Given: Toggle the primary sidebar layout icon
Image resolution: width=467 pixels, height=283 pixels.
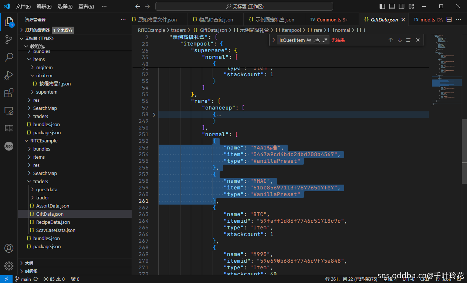Looking at the screenshot, I should click(x=382, y=6).
